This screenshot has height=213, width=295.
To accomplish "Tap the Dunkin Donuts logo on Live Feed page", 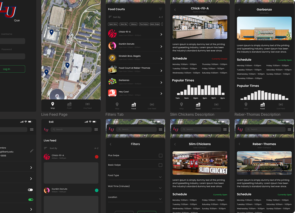I will [47, 190].
